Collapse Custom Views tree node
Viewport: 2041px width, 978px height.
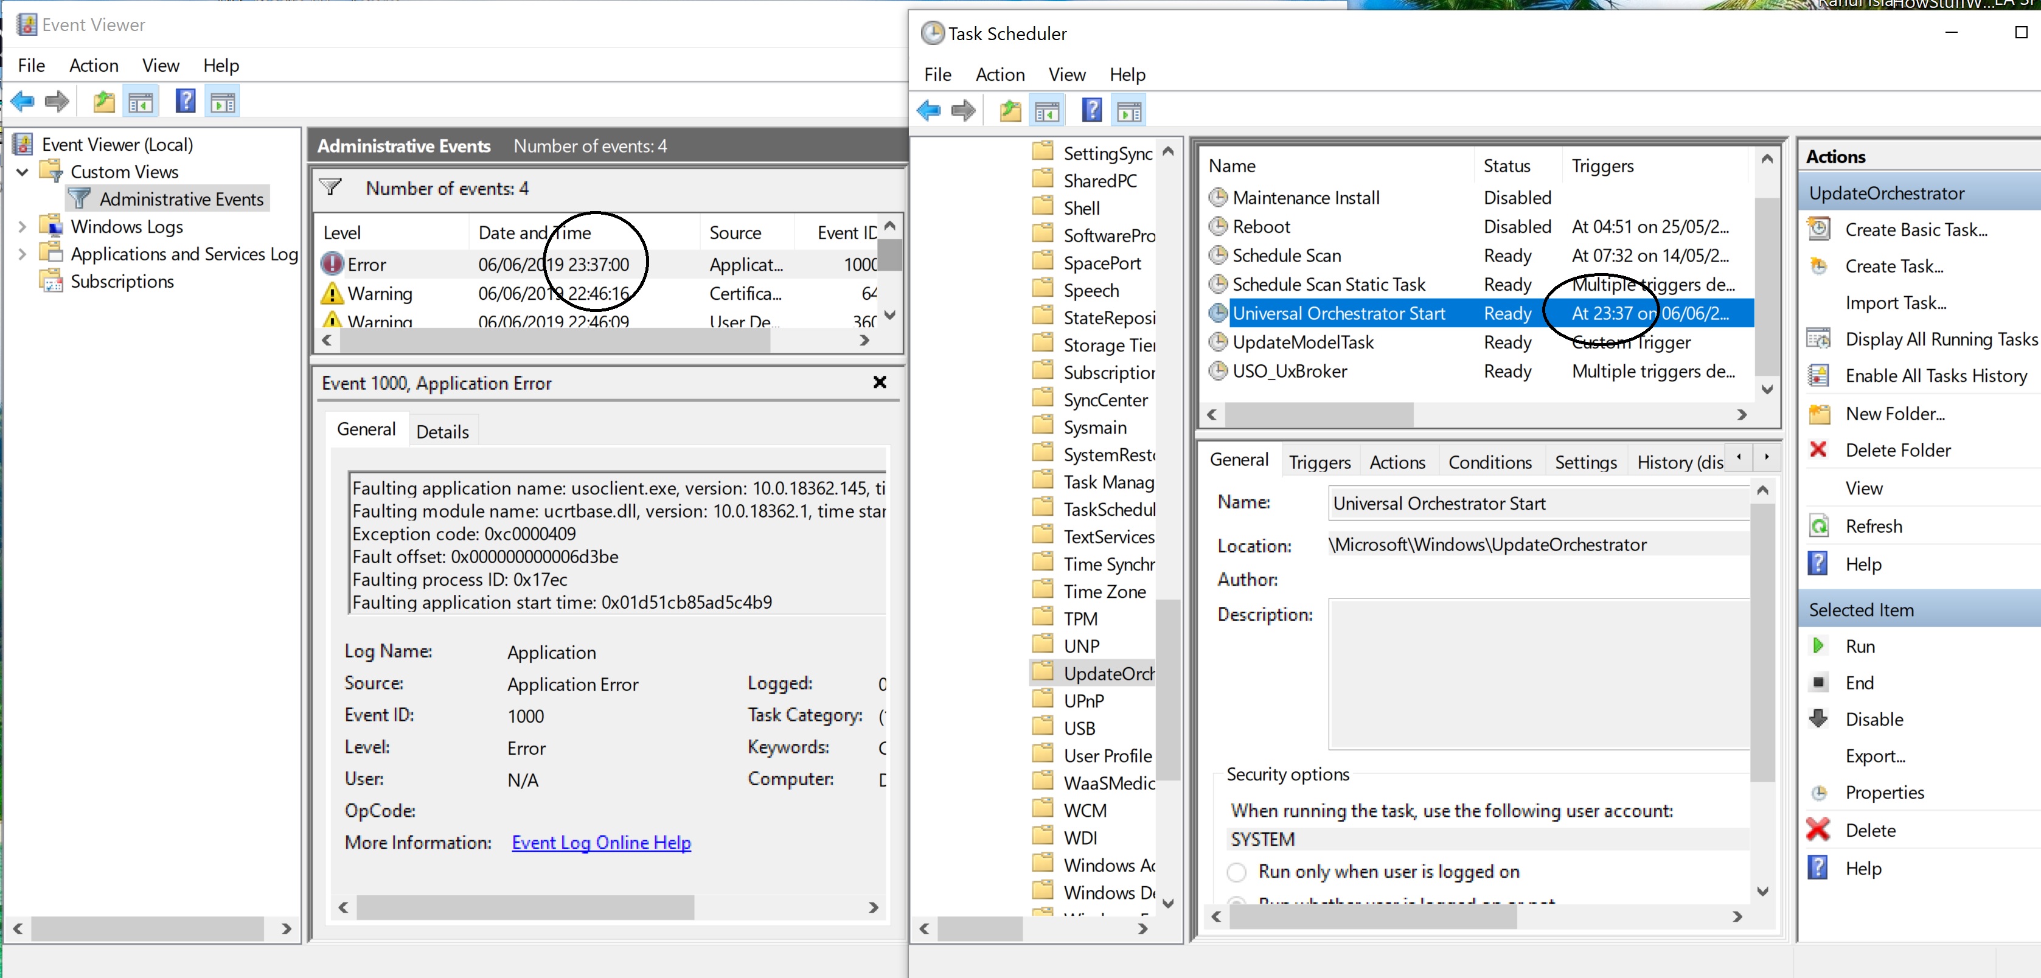click(22, 172)
